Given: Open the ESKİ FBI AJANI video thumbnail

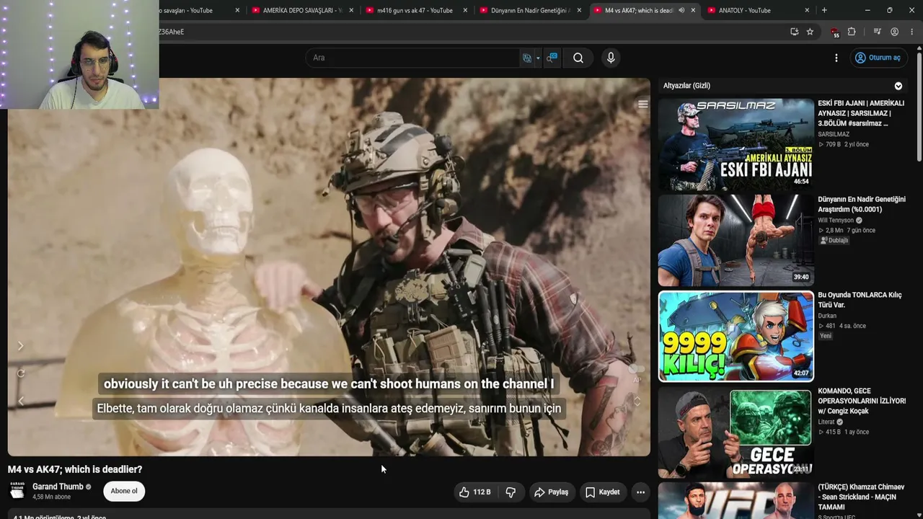Looking at the screenshot, I should 736,144.
